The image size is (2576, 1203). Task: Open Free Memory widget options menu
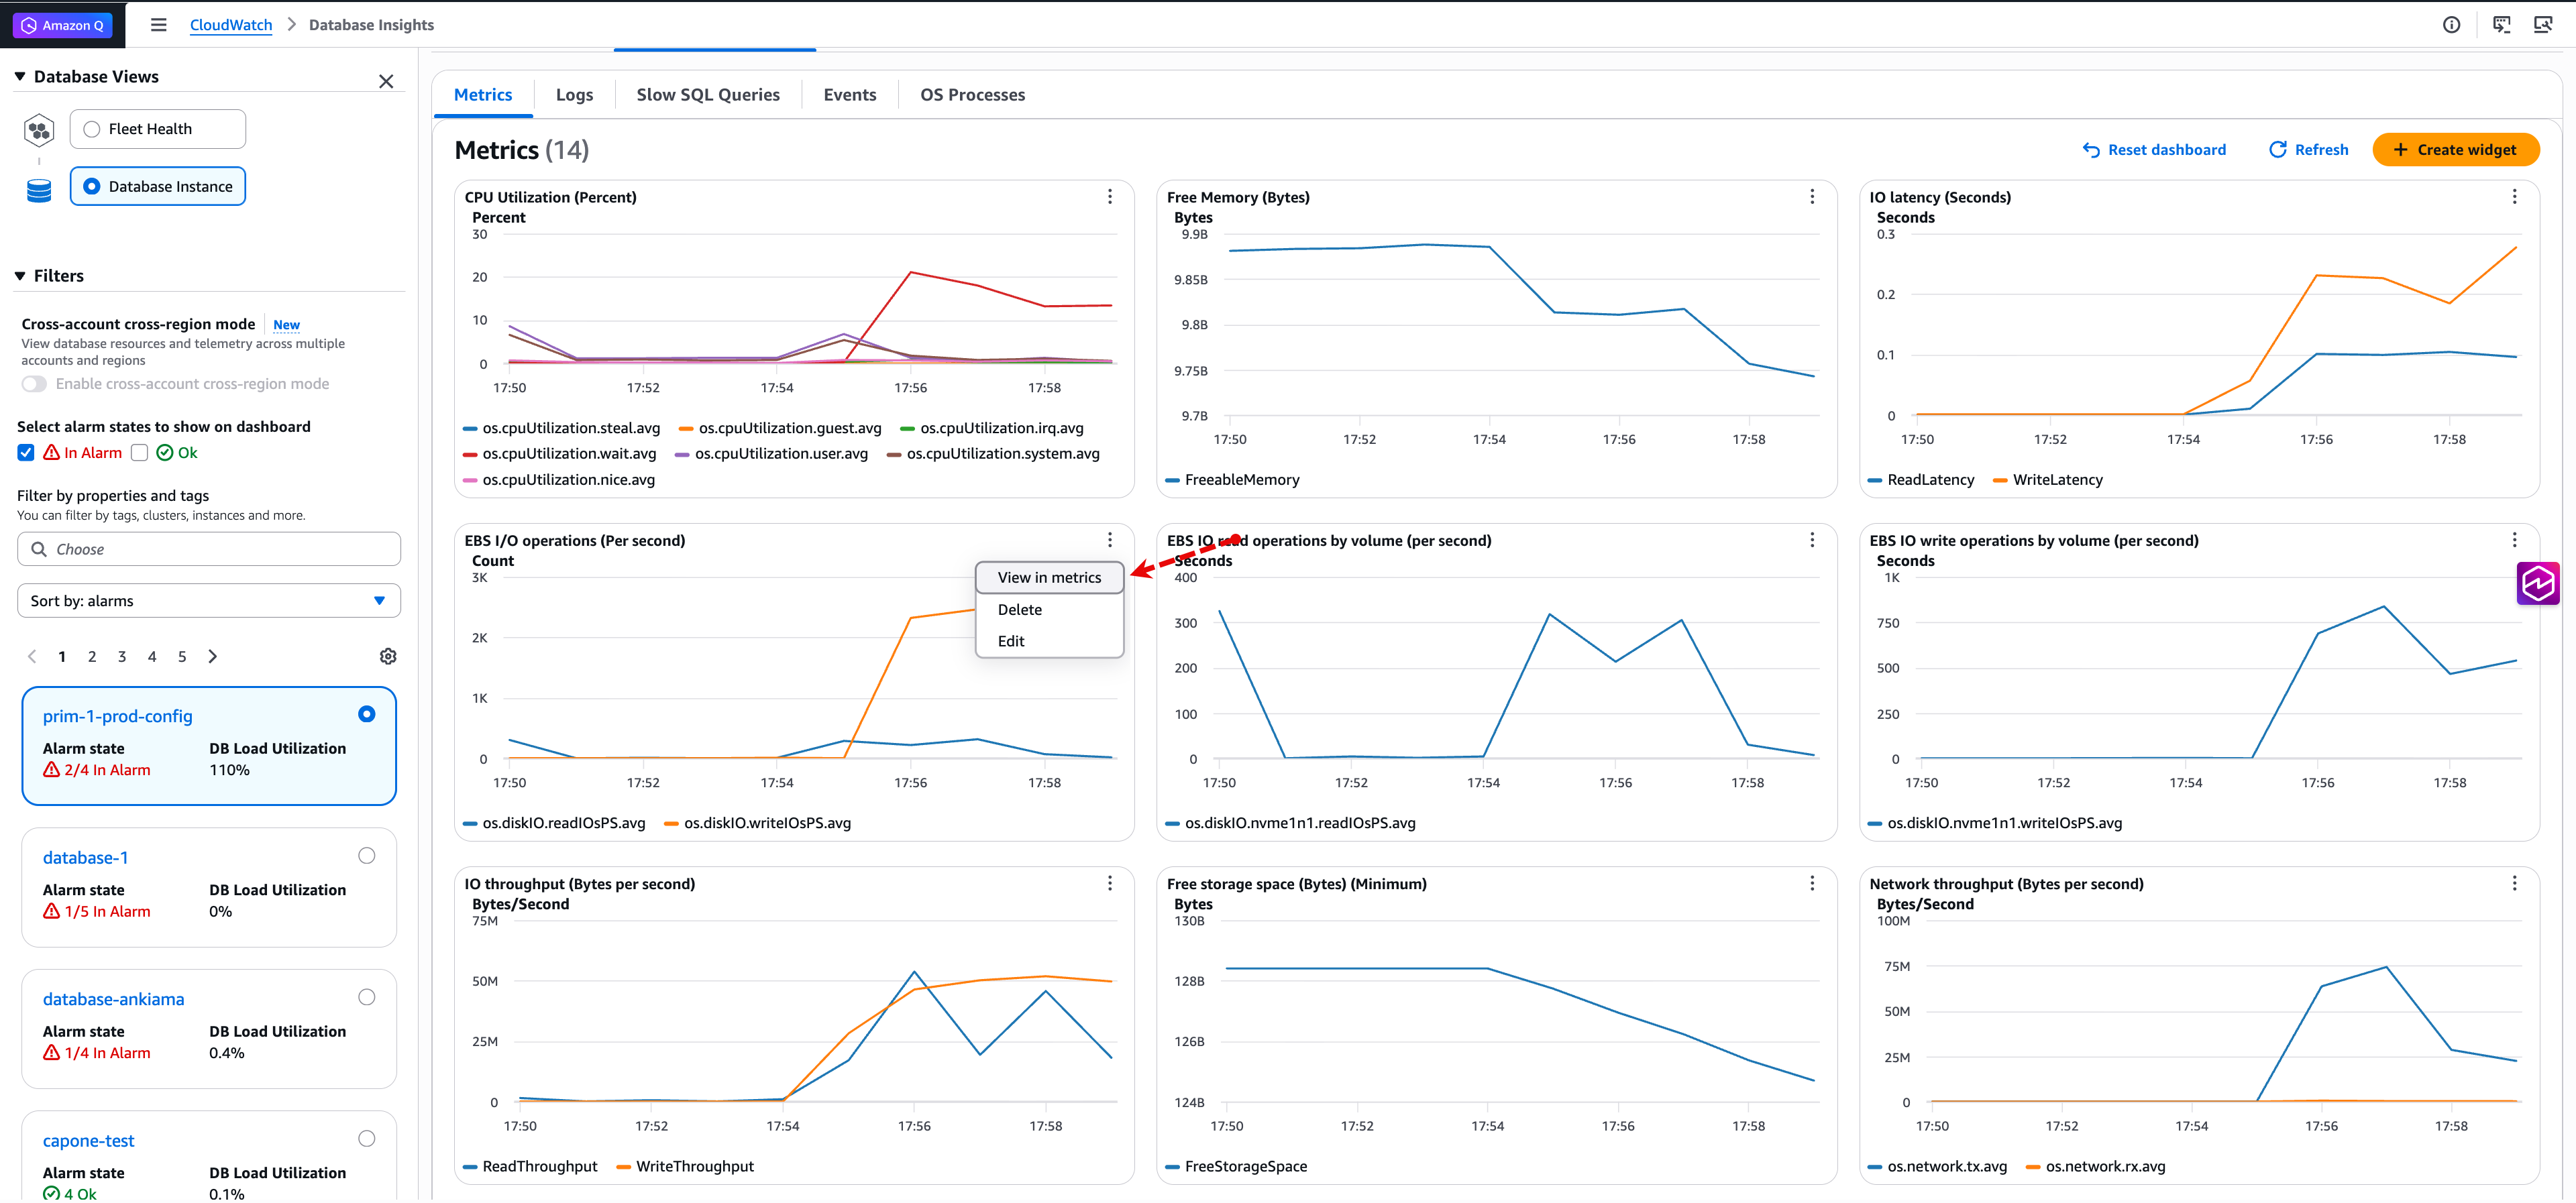pos(1812,197)
